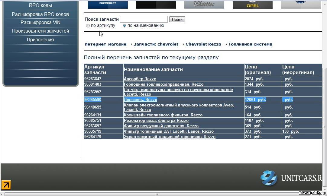The width and height of the screenshot is (327, 196).
Task: Focus the 'Поиск запчасти' text field
Action: [144, 19]
